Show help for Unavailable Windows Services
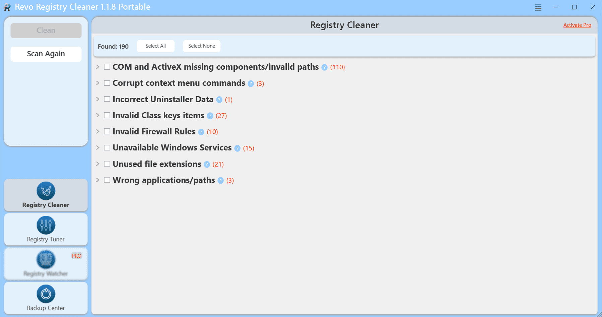The width and height of the screenshot is (602, 317). tap(237, 148)
